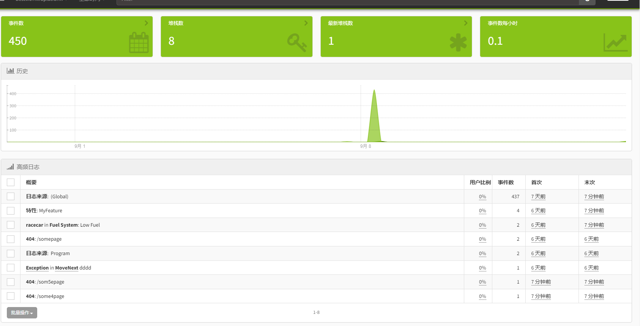Check the Exception in MoveNext row checkbox
This screenshot has width=640, height=326.
[x=11, y=268]
